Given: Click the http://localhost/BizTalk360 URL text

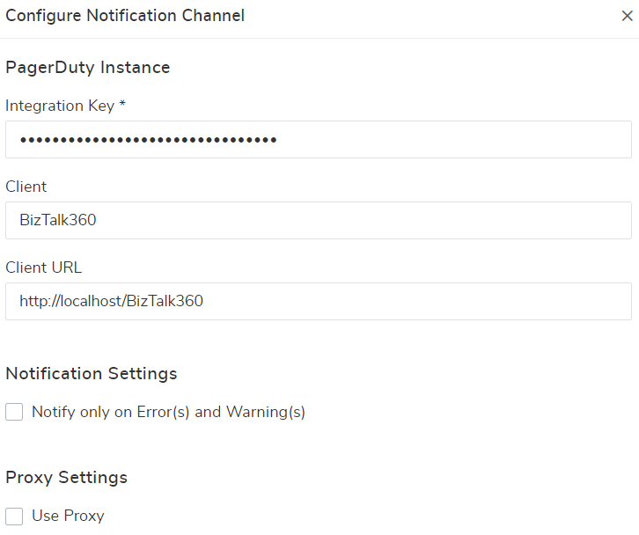Looking at the screenshot, I should (x=111, y=301).
